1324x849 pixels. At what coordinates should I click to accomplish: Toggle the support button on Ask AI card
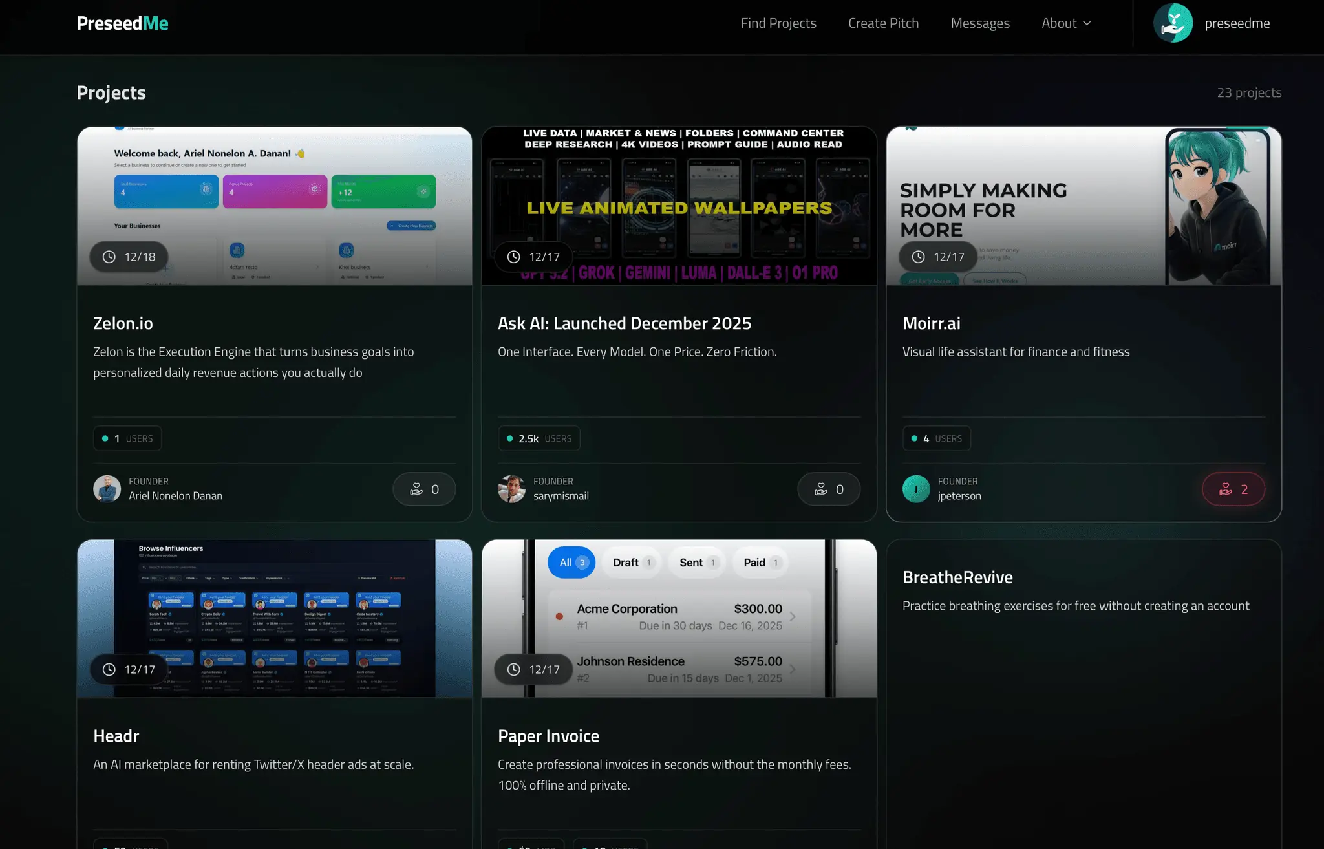829,489
